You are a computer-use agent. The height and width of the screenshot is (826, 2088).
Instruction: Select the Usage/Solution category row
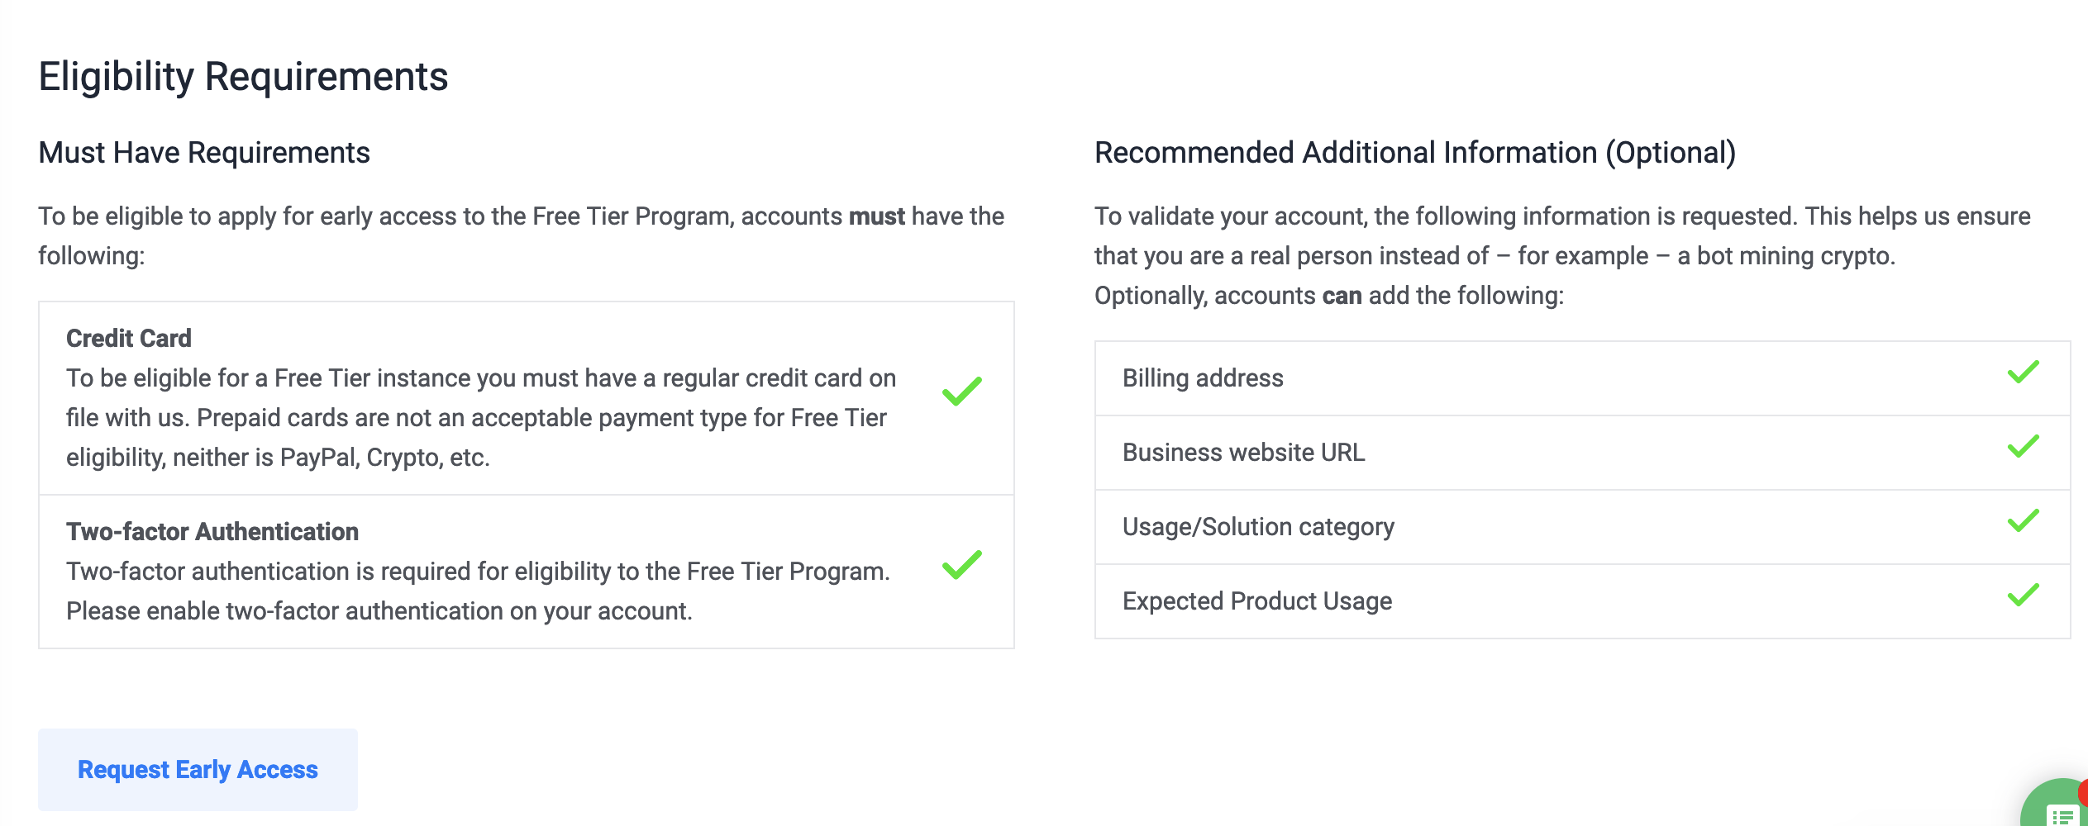(1582, 527)
